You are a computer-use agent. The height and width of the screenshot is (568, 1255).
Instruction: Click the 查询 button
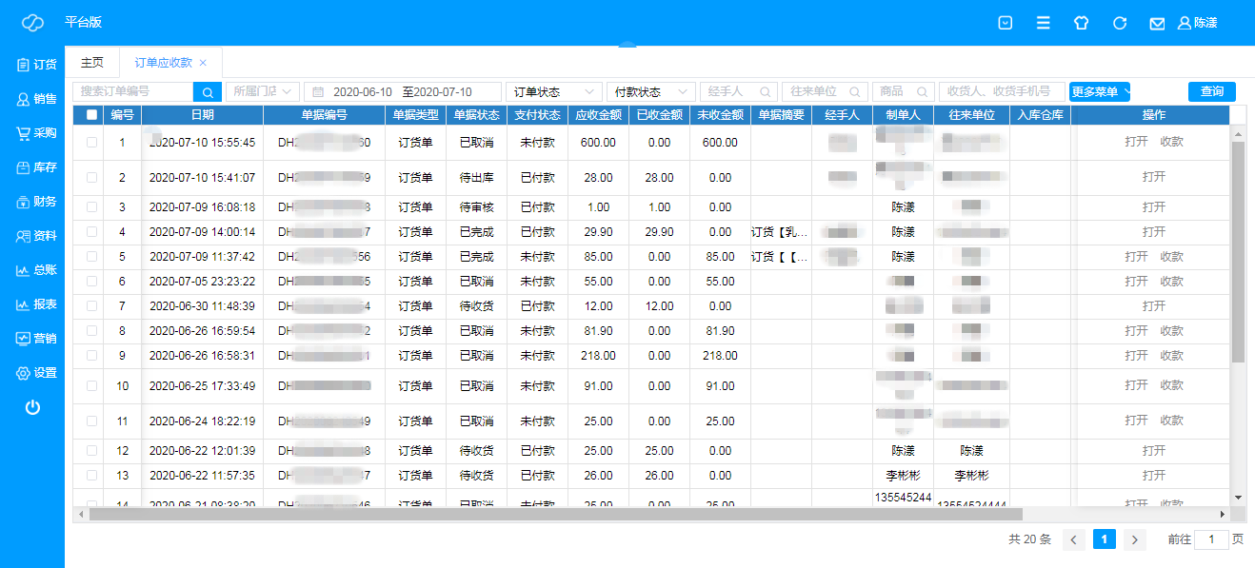coord(1211,91)
